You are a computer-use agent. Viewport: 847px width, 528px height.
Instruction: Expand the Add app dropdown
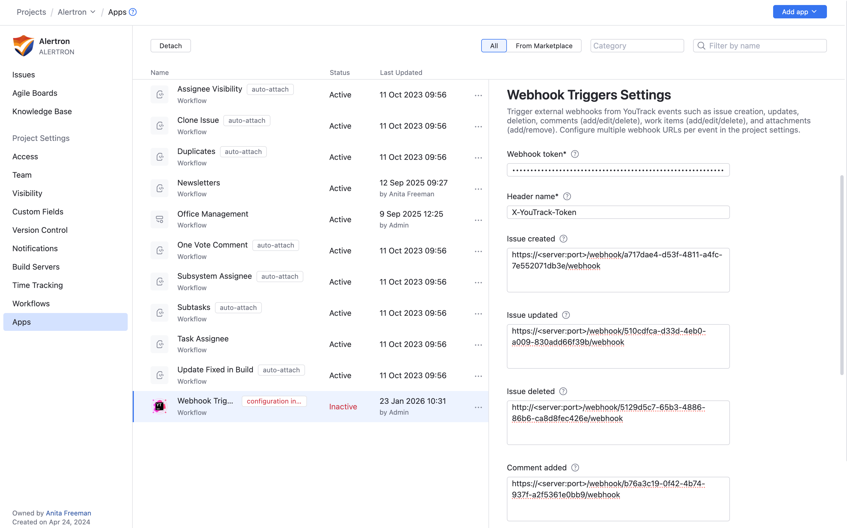[x=799, y=12]
